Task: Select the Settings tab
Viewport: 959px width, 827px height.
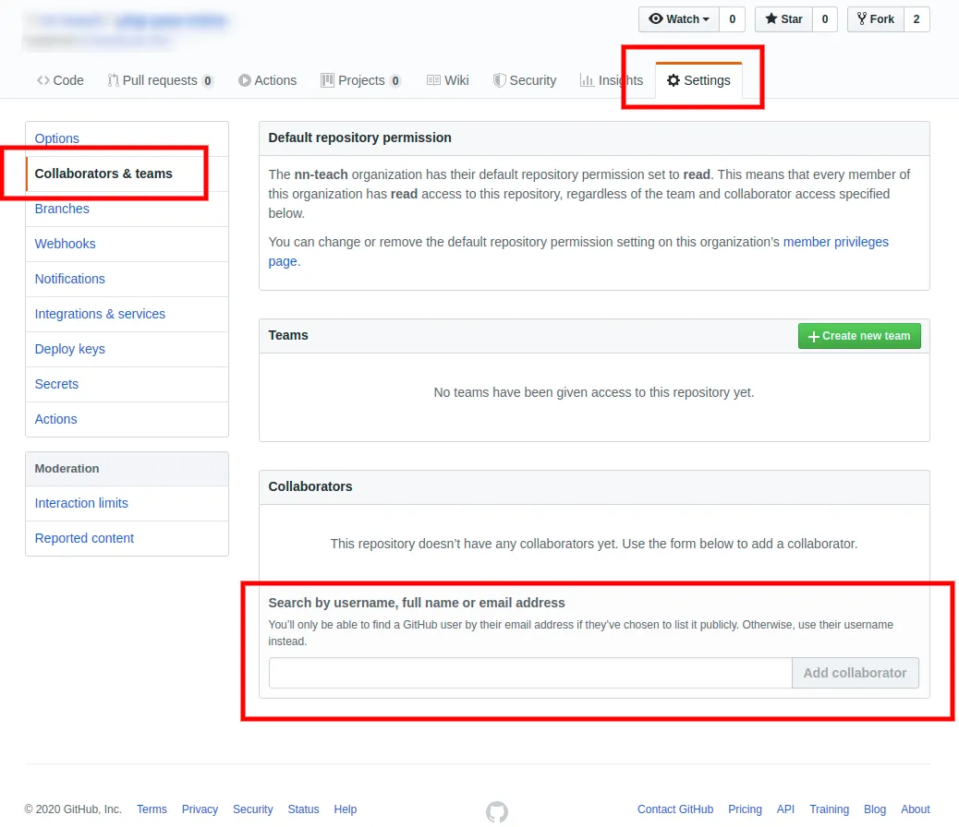Action: (698, 80)
